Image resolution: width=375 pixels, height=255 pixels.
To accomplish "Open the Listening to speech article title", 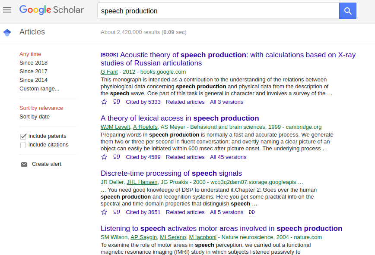I will pos(221,228).
